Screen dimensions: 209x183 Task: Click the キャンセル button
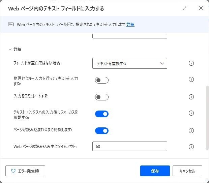(187, 171)
